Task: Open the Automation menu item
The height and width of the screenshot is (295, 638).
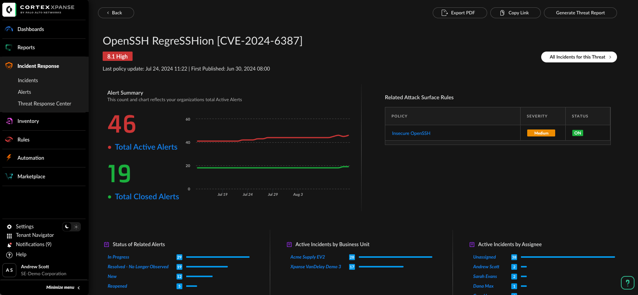Action: pyautogui.click(x=31, y=158)
